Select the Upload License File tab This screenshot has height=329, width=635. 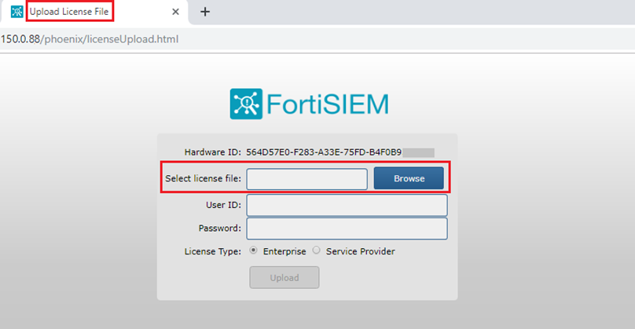pyautogui.click(x=71, y=12)
